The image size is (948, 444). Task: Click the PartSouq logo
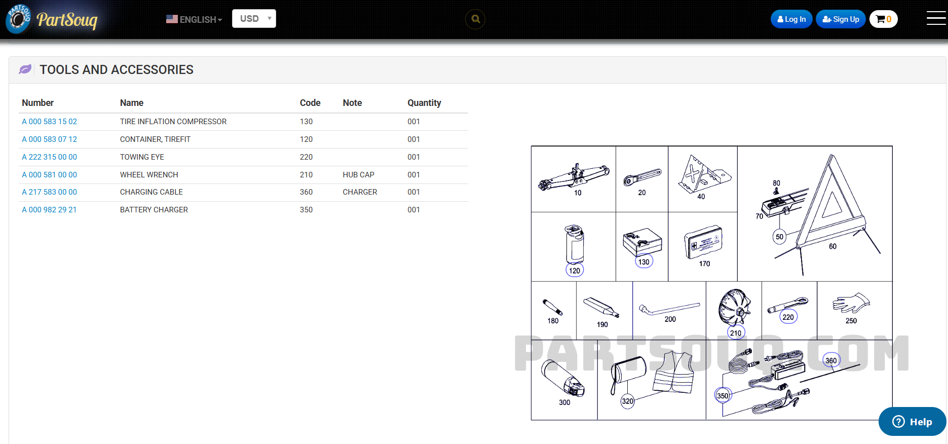(x=52, y=19)
